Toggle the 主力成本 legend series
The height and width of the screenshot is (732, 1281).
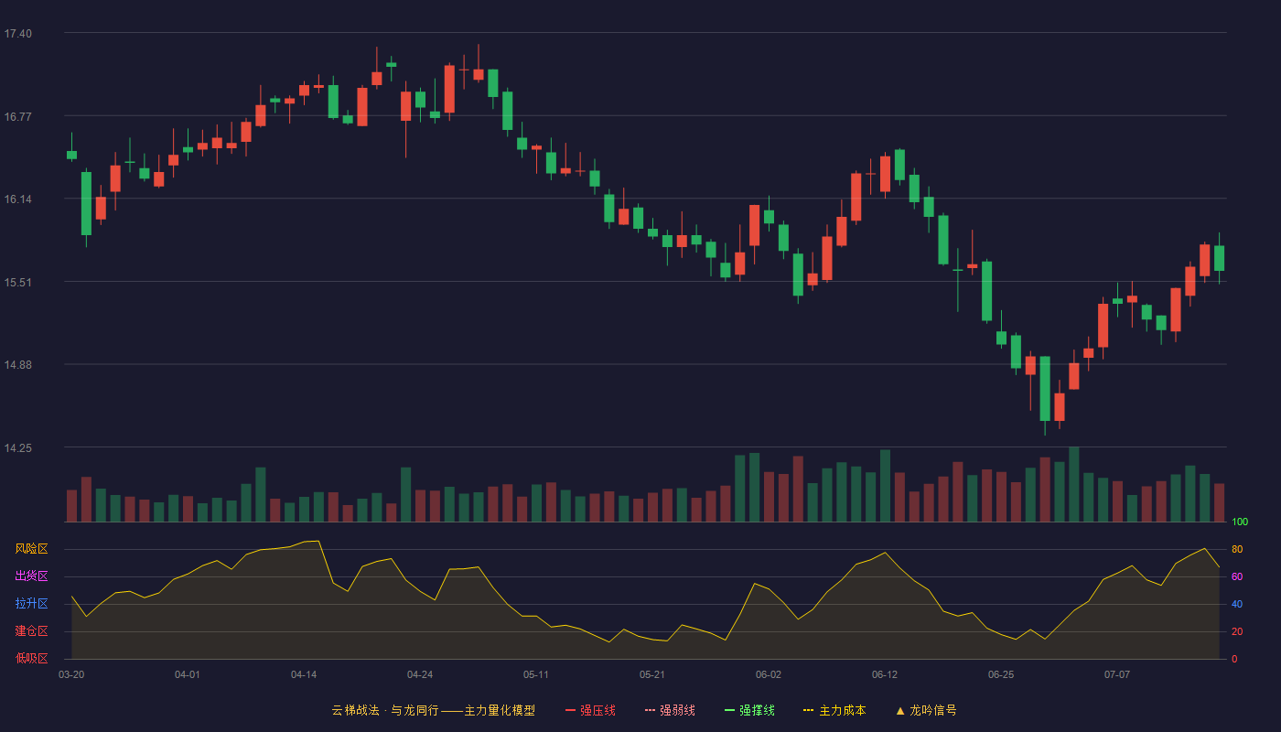pos(834,710)
